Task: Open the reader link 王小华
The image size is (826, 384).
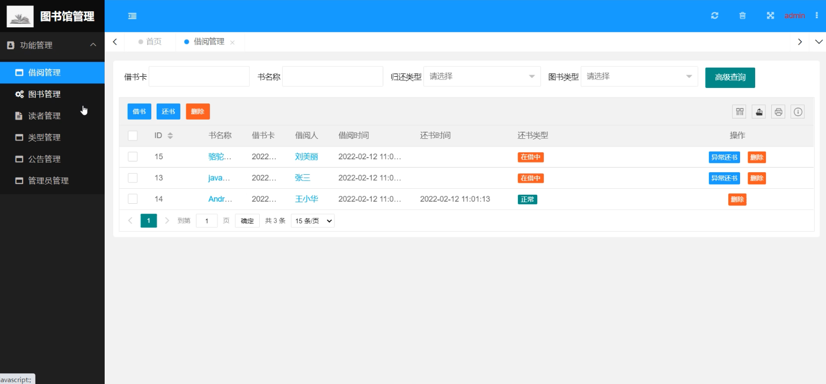Action: coord(306,199)
